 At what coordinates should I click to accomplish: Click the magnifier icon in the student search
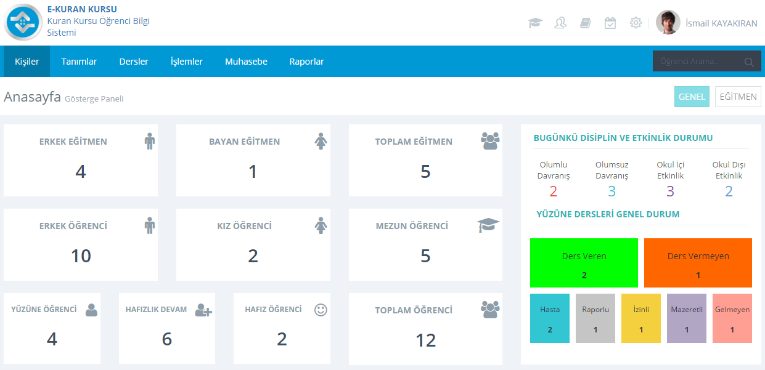pyautogui.click(x=749, y=62)
